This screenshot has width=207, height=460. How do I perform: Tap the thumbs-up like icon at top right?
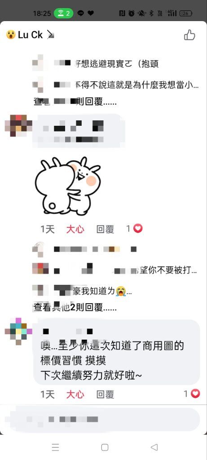189,35
